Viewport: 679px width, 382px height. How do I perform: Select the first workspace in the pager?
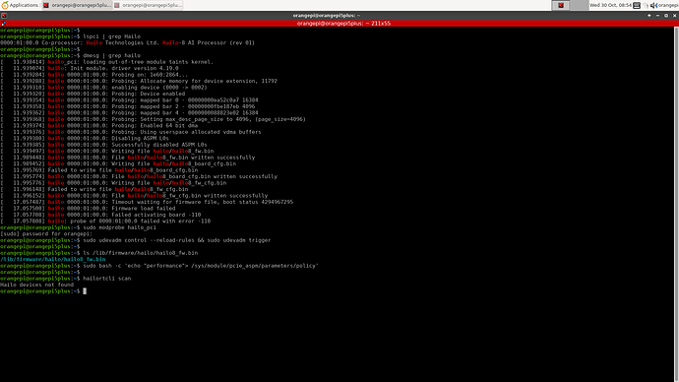561,5
